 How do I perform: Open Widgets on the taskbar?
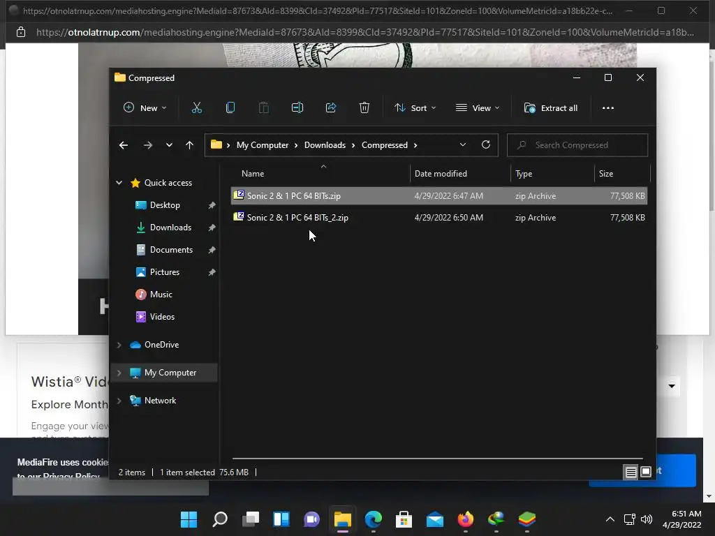(x=281, y=519)
